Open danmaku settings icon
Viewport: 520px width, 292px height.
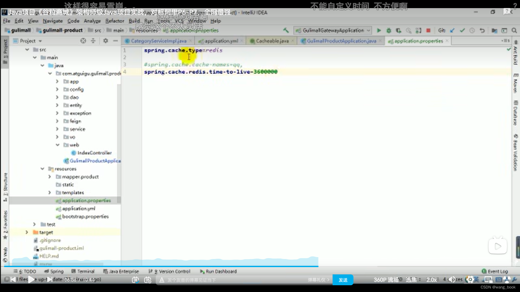(148, 280)
